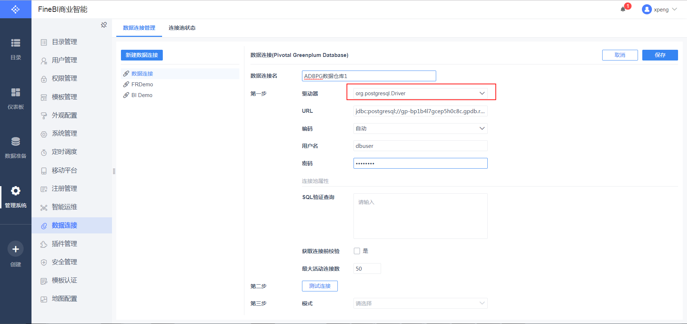Click the URL input field

tap(420, 111)
